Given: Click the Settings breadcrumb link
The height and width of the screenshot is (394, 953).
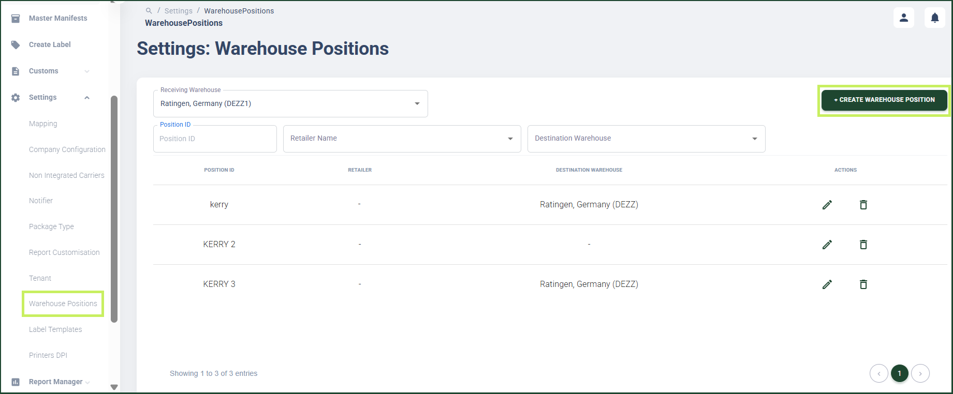Looking at the screenshot, I should 179,11.
